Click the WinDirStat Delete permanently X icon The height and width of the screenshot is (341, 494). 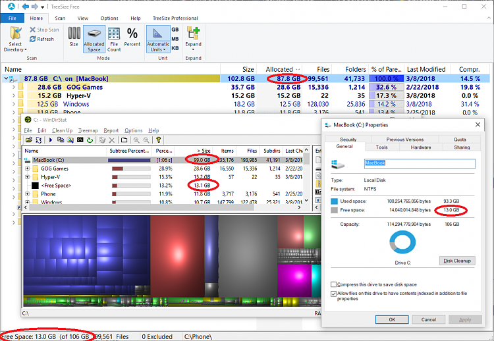click(x=111, y=140)
